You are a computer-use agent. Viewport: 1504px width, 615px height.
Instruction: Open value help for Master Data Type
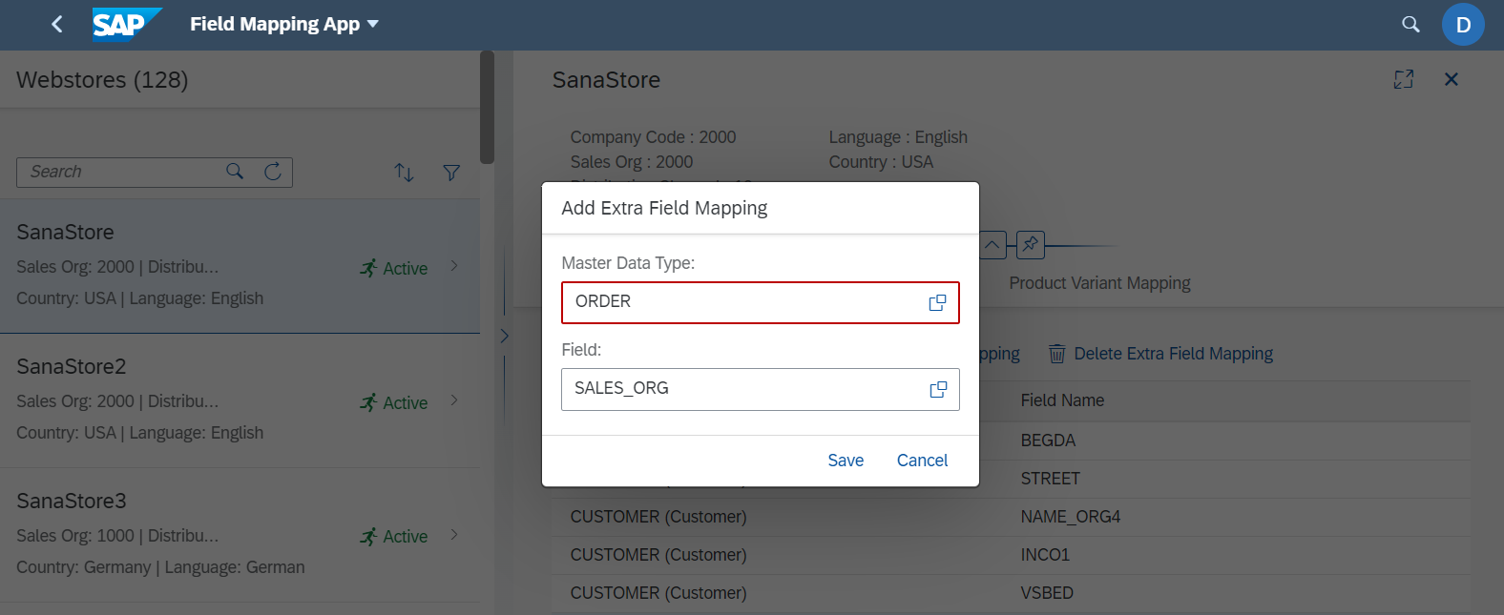coord(937,302)
